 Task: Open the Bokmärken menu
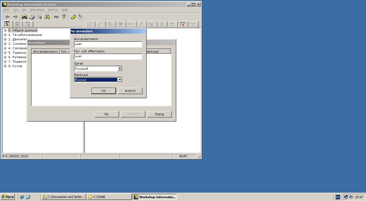[x=37, y=10]
